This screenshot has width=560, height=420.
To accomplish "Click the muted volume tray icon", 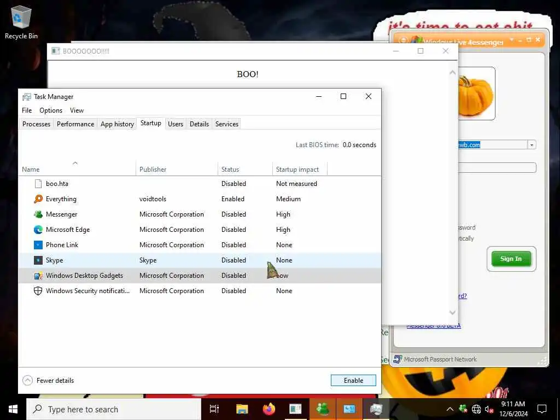I will [x=489, y=409].
